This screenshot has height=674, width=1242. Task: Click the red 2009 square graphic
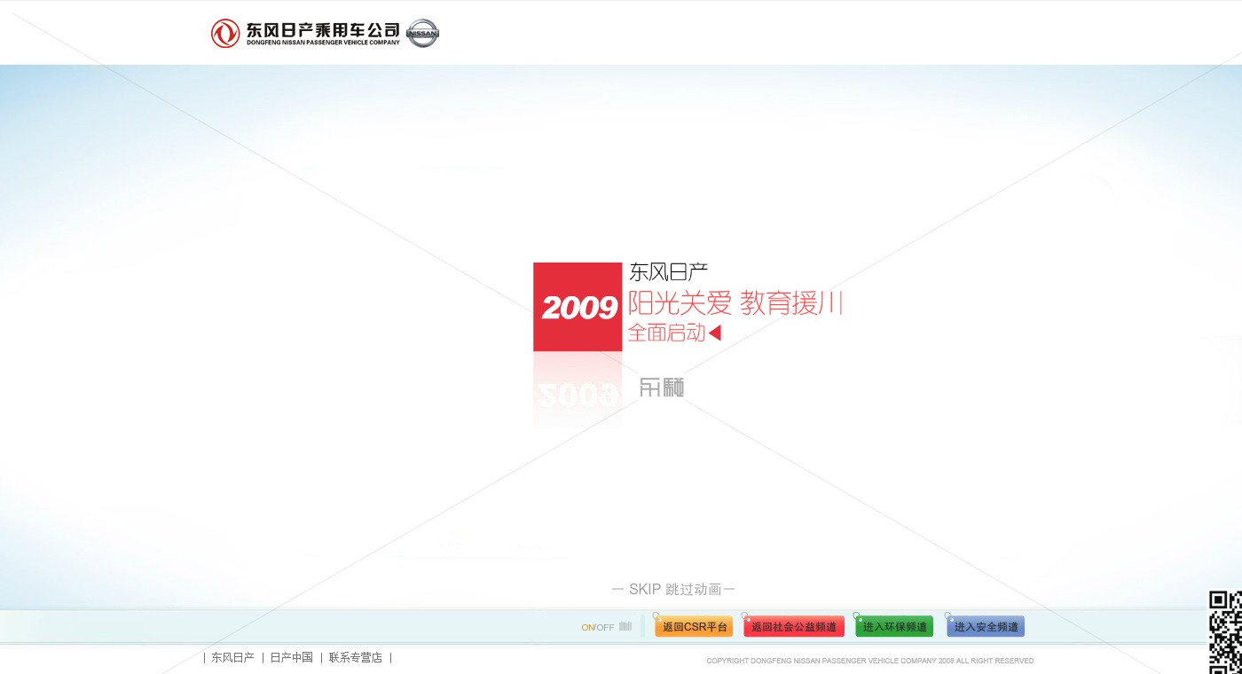click(578, 307)
